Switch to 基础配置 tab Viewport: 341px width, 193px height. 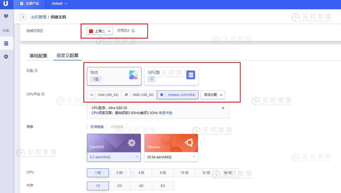click(38, 55)
